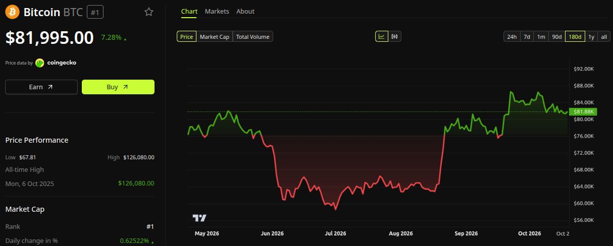
Task: Click the Bitcoin orange logo icon
Action: (12, 12)
